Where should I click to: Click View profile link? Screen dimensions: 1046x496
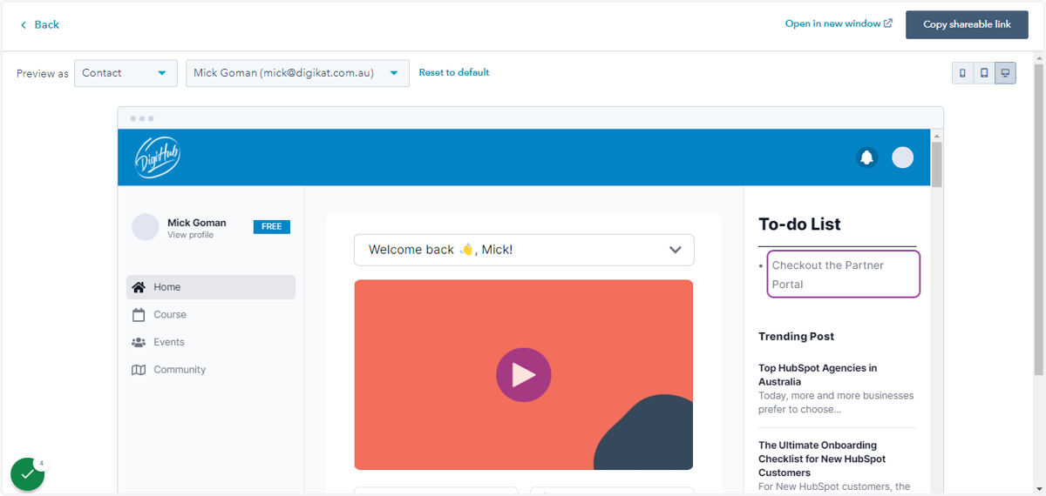pyautogui.click(x=190, y=235)
